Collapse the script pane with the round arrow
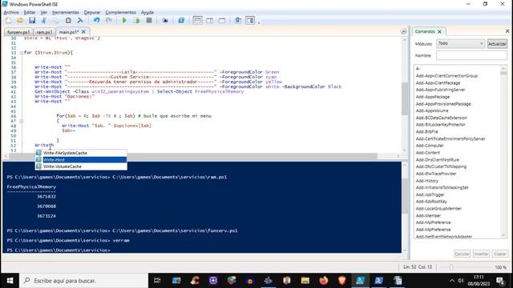The image size is (513, 288). 403,32
